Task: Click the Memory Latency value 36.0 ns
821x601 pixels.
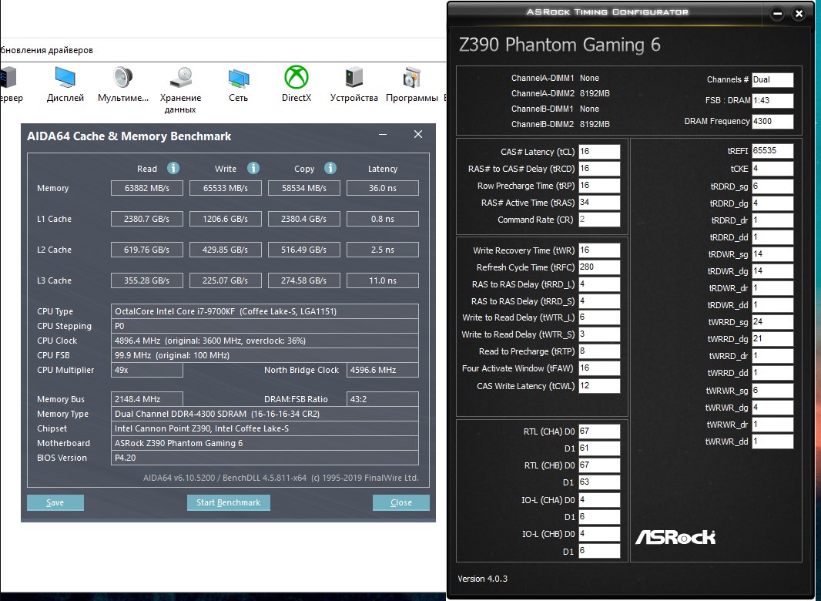Action: [382, 188]
